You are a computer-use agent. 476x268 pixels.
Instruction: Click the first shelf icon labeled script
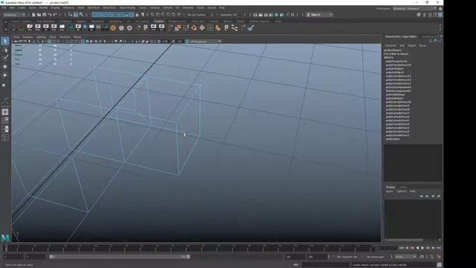(30, 28)
